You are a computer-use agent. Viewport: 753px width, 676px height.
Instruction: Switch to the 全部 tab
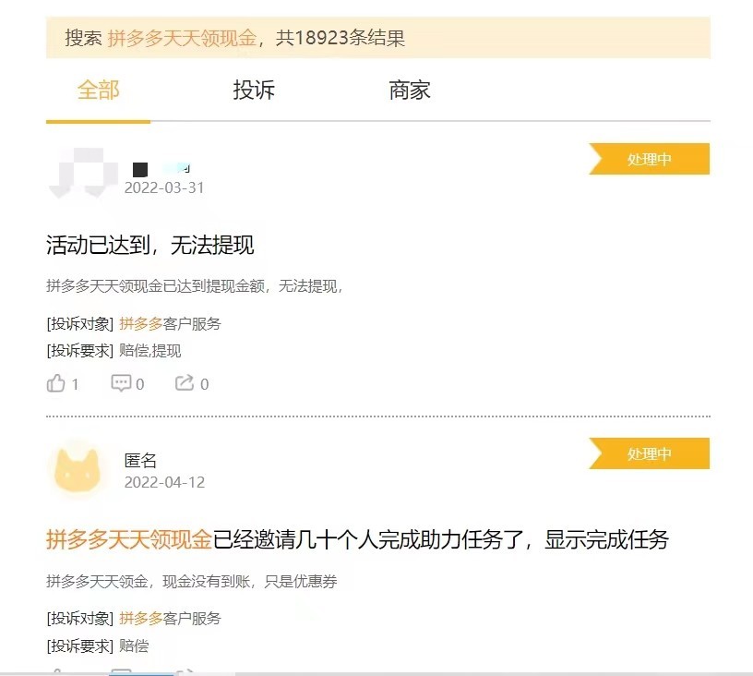pyautogui.click(x=98, y=91)
